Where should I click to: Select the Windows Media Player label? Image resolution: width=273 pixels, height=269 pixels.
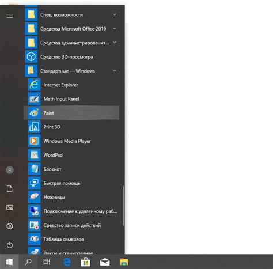tap(67, 141)
